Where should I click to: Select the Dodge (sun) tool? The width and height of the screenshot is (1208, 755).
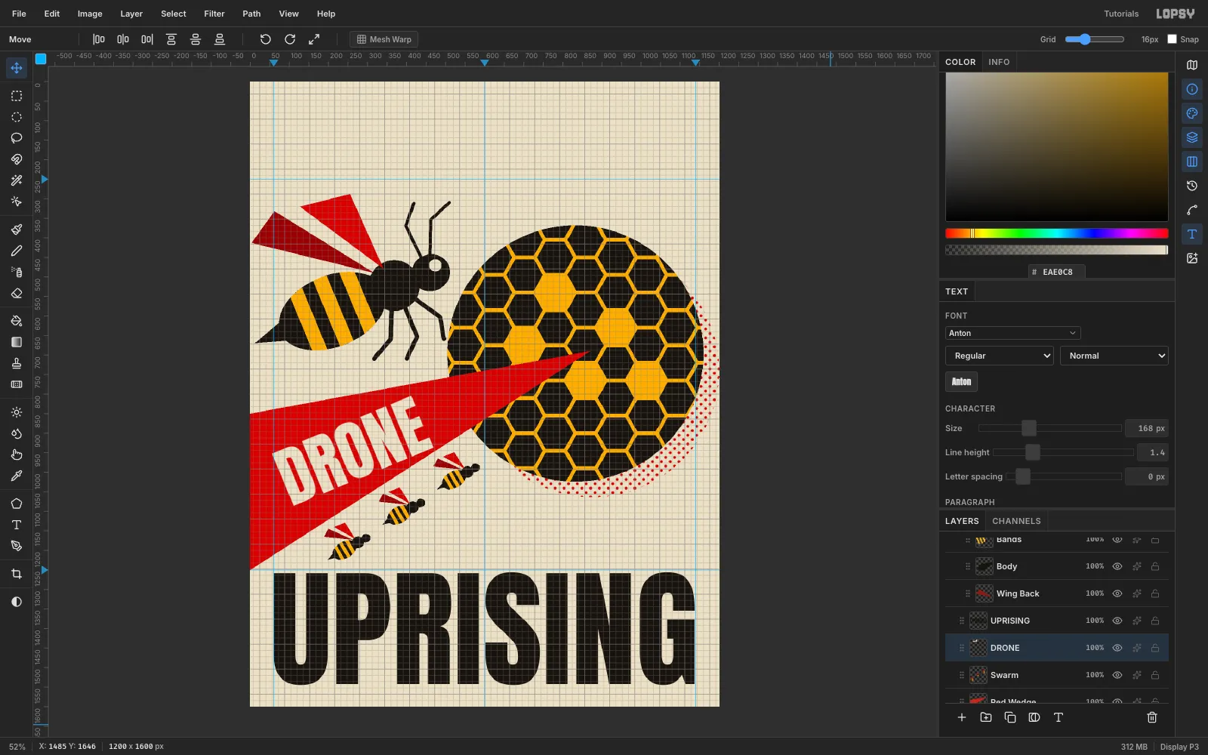click(17, 412)
